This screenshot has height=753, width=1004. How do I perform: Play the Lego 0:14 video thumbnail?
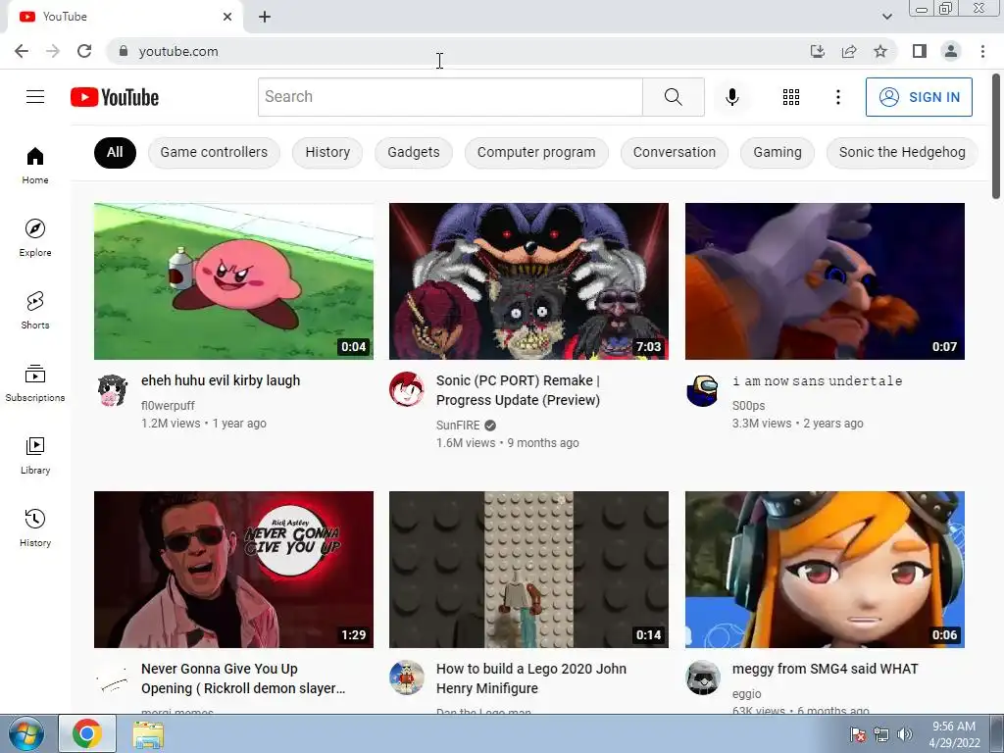point(528,570)
